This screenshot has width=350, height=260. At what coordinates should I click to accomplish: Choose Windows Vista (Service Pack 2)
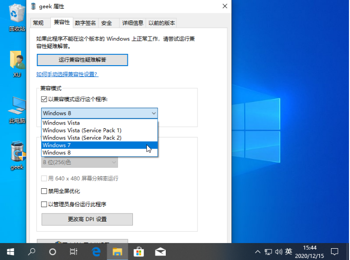(x=100, y=138)
